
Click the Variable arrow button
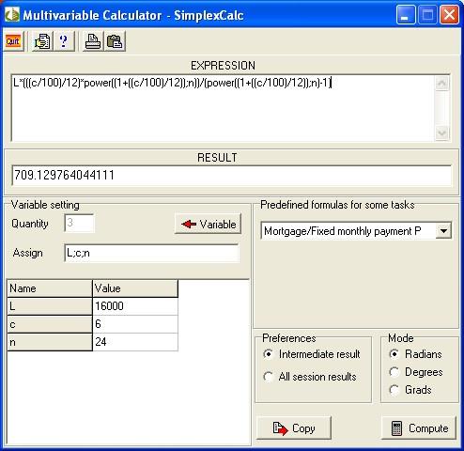click(209, 224)
